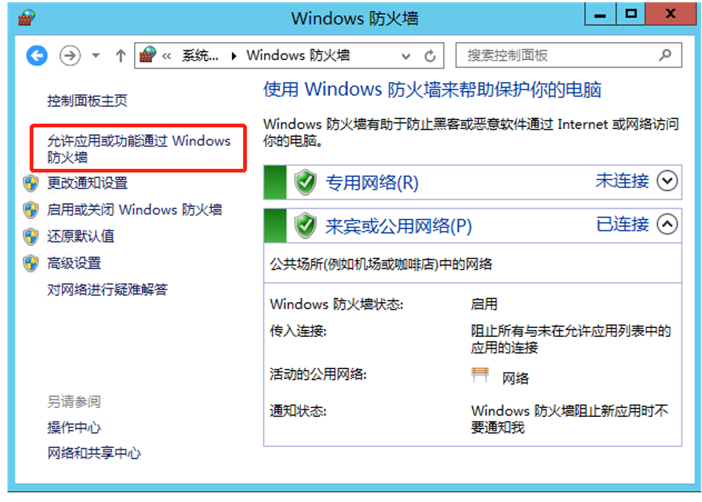702x502 pixels.
Task: Click green shield of 专用网络(R)
Action: pyautogui.click(x=305, y=182)
